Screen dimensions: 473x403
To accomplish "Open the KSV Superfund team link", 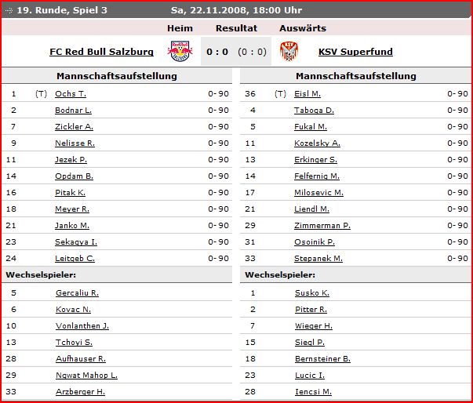I will [x=355, y=52].
